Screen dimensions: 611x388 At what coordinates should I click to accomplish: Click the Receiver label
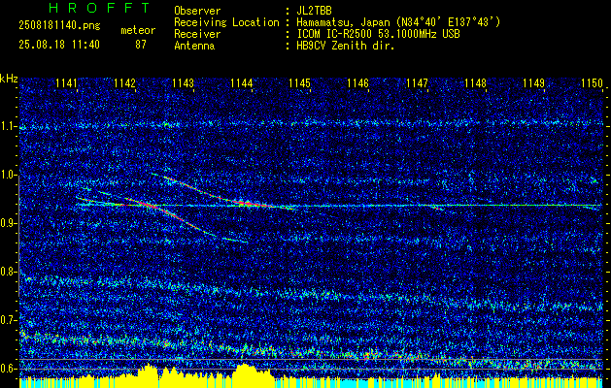click(197, 34)
